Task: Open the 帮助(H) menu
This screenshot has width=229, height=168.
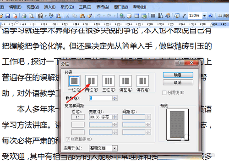Action: point(139,7)
